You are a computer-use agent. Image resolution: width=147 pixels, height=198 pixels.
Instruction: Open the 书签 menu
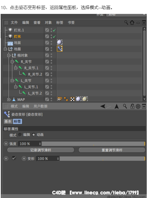click(71, 23)
